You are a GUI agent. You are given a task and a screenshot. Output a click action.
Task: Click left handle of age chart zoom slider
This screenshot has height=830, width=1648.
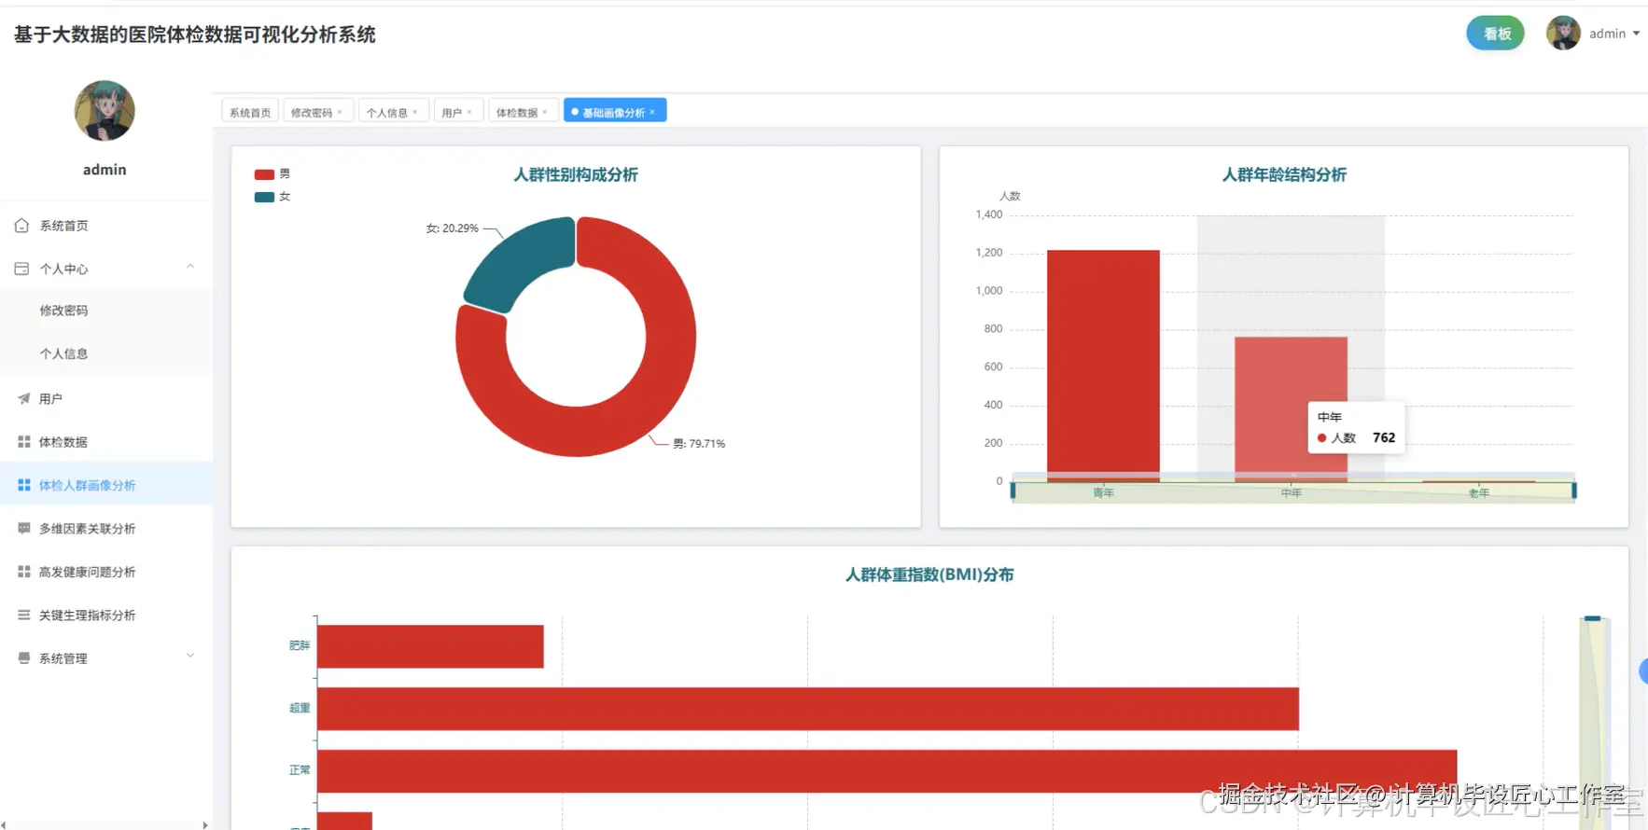[x=1013, y=491]
